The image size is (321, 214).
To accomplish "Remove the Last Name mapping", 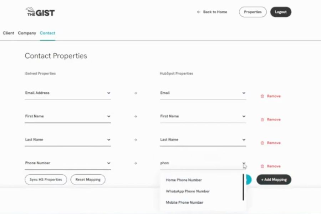I will point(270,143).
